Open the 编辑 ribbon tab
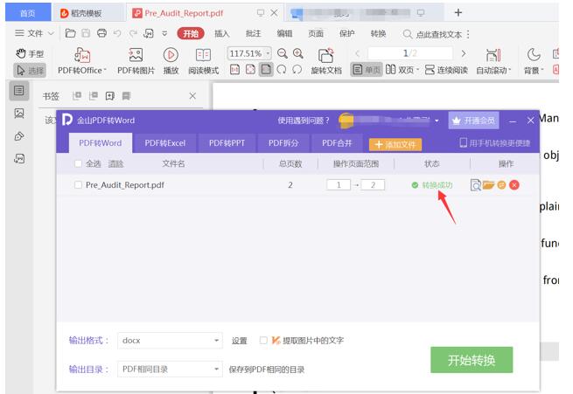Screen dimensions: 573x394 [284, 33]
